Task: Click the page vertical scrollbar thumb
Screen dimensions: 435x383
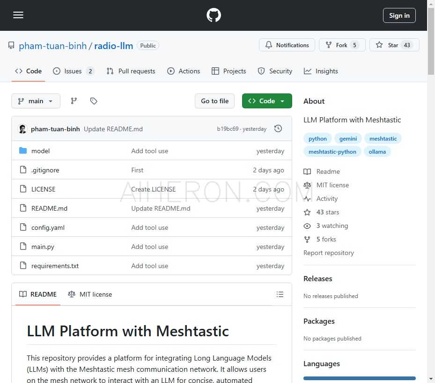Action: click(431, 42)
